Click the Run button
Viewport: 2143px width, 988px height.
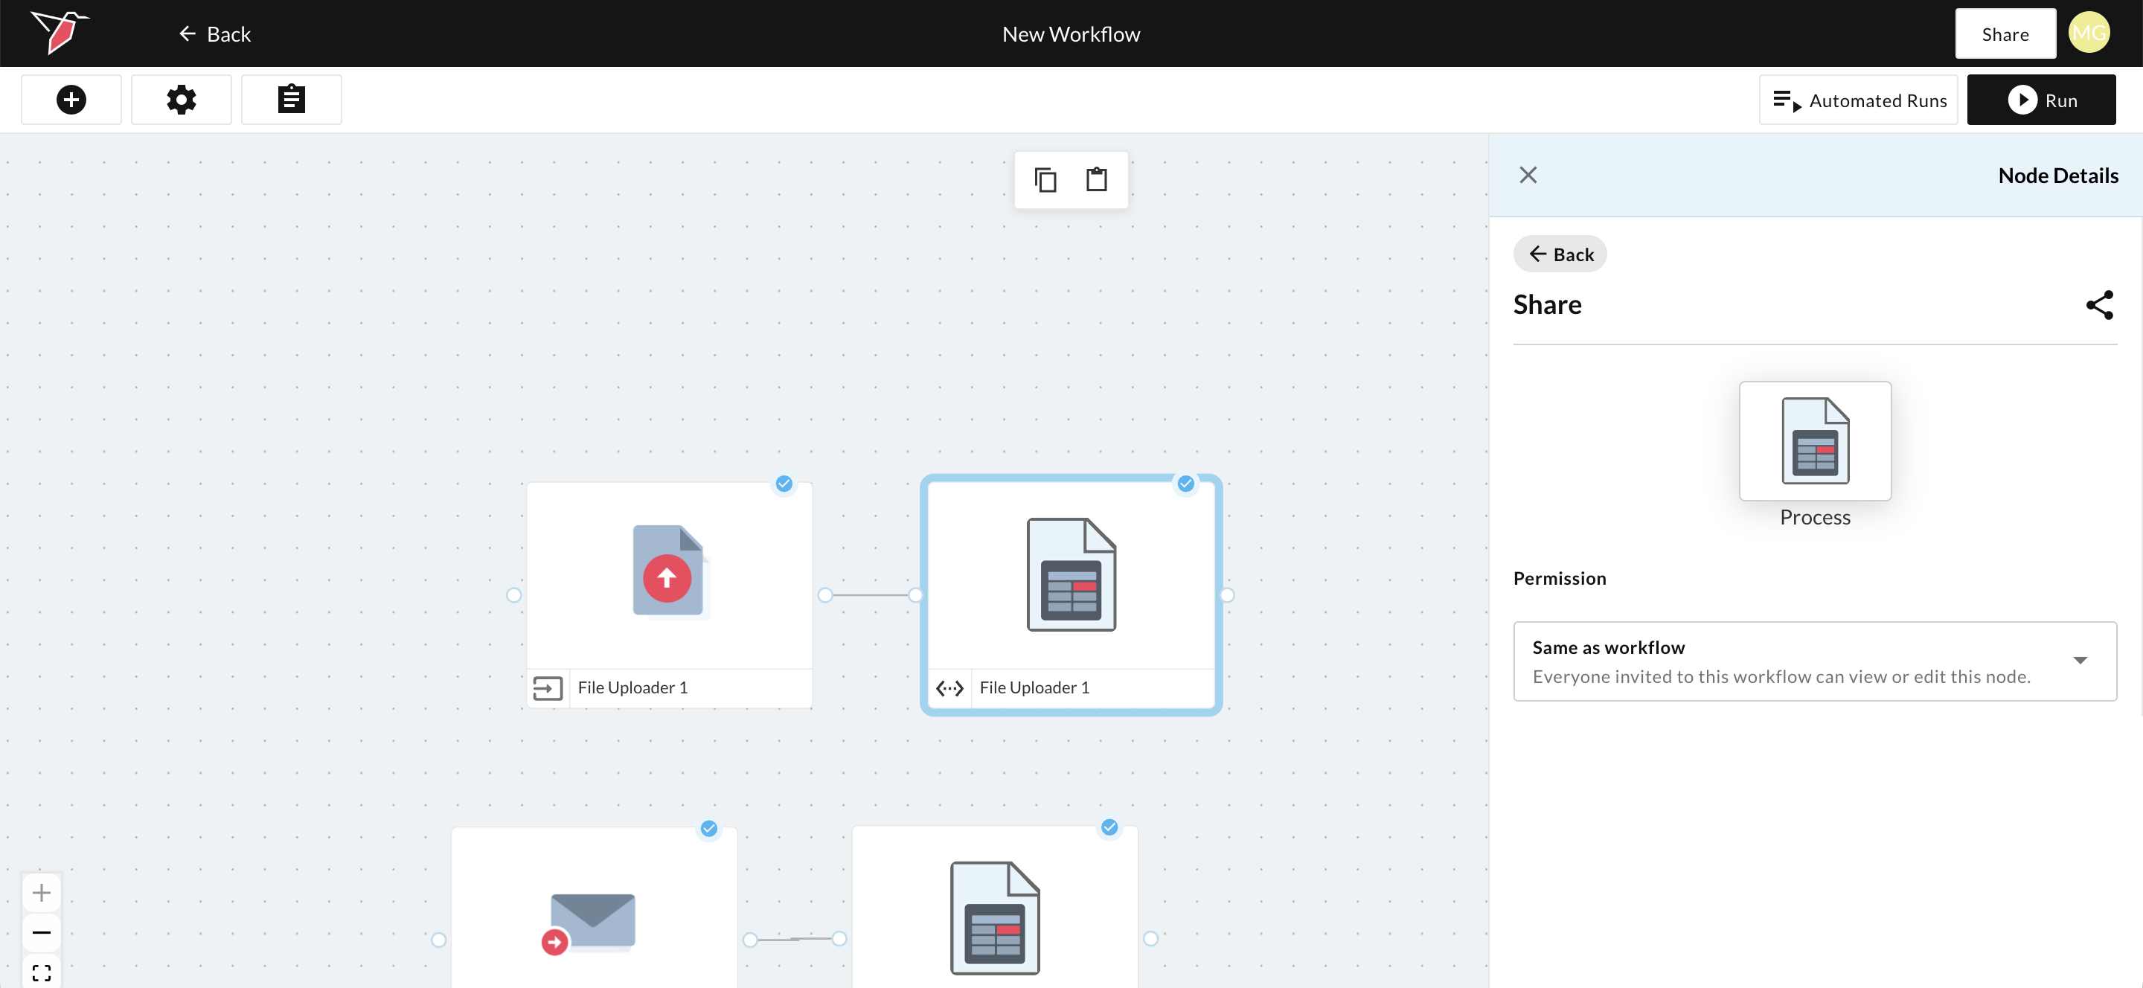pos(2040,100)
